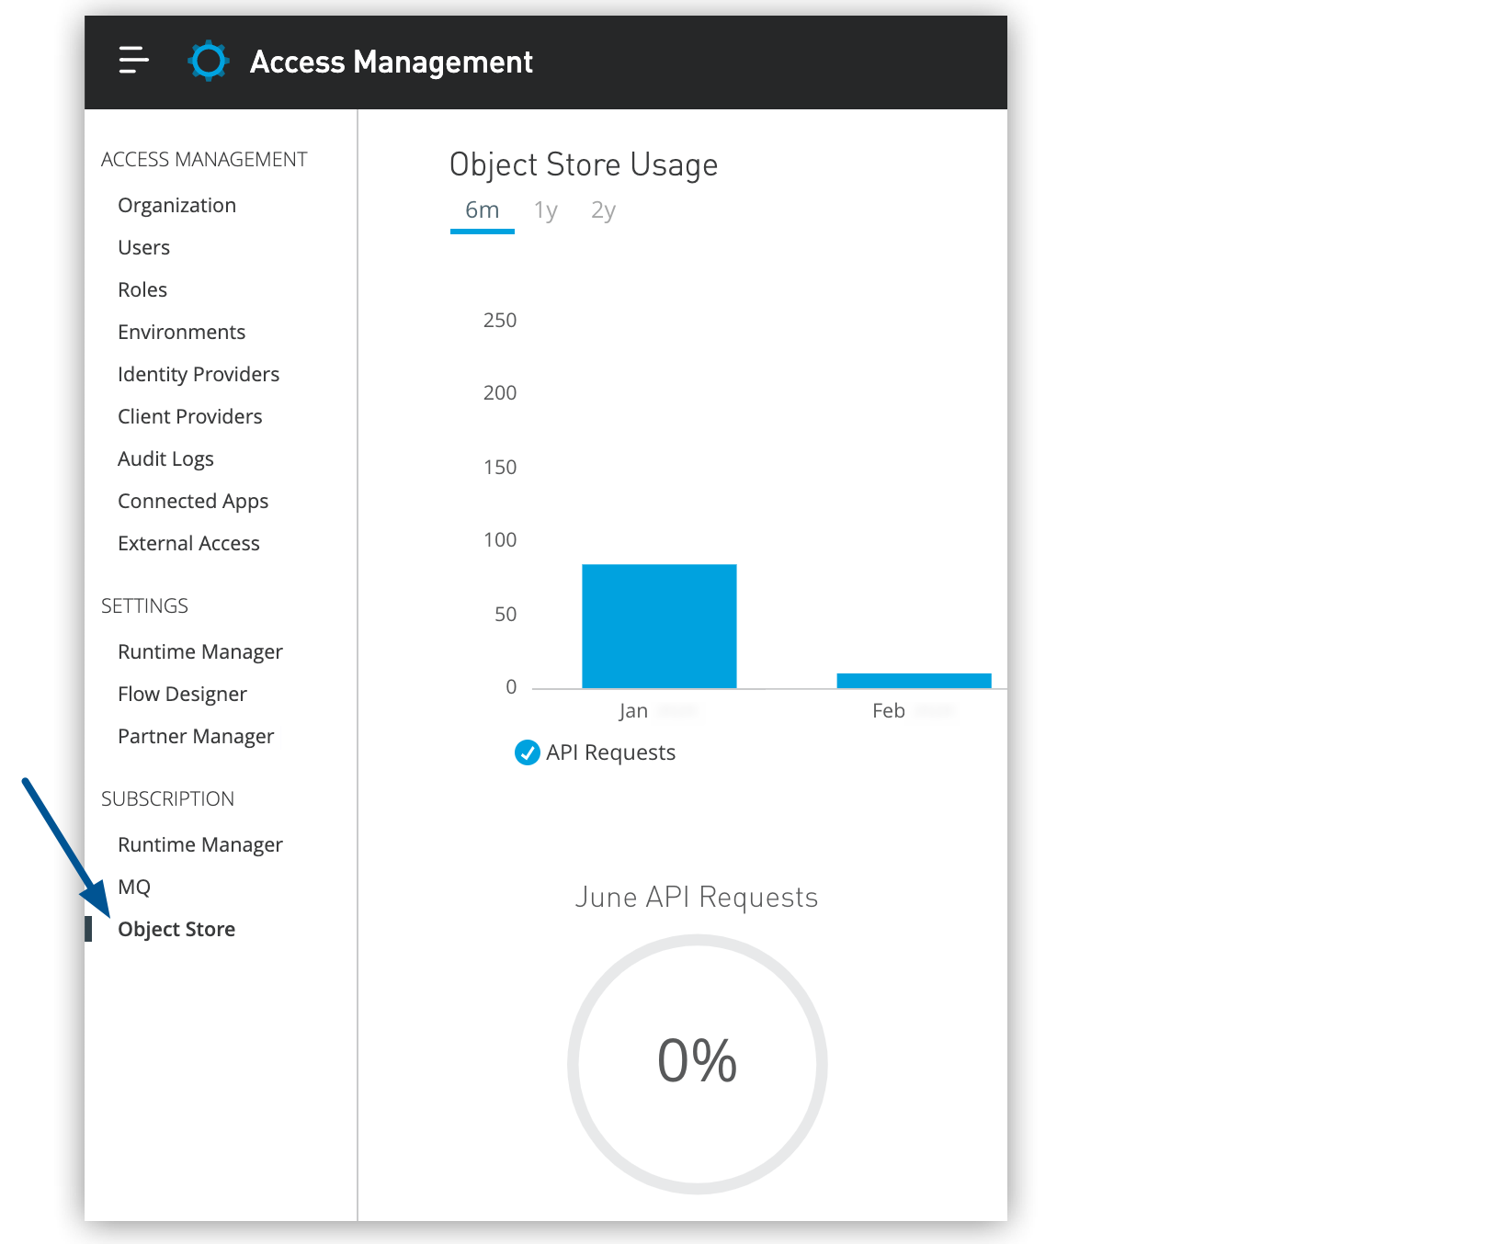1500x1244 pixels.
Task: Click the Access Management gear logo
Action: click(x=209, y=62)
